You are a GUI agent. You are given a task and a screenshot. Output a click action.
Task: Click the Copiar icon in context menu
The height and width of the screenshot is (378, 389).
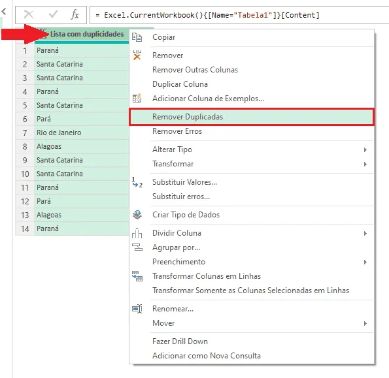137,37
